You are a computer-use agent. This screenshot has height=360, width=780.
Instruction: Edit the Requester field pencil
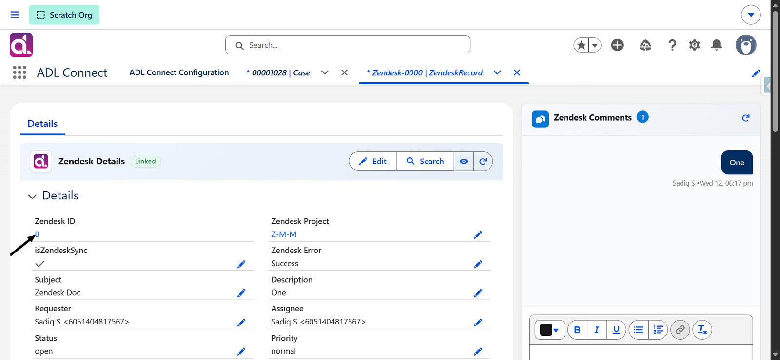click(241, 323)
